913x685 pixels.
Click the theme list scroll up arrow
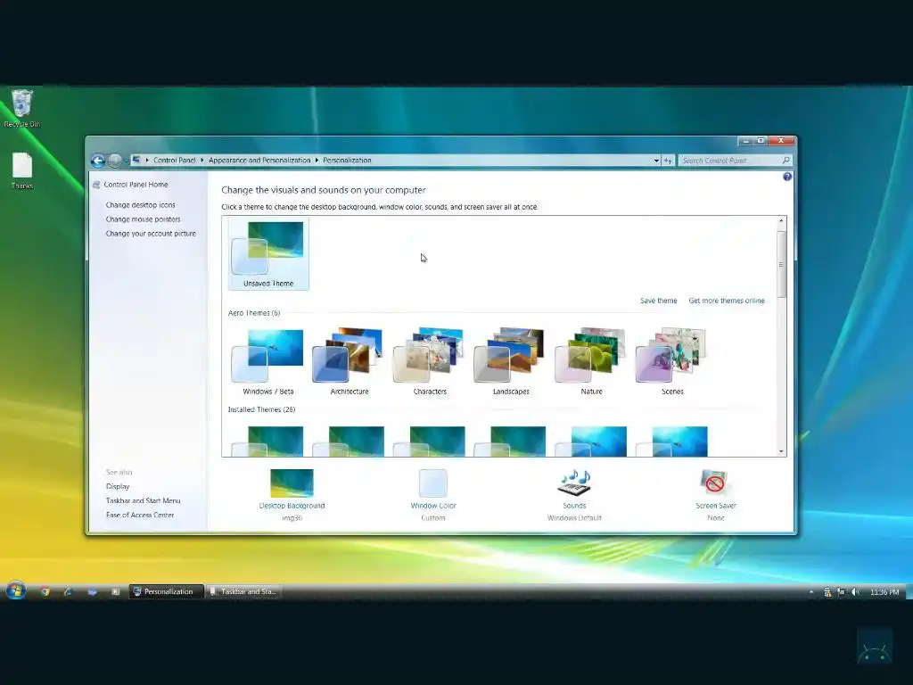[781, 221]
